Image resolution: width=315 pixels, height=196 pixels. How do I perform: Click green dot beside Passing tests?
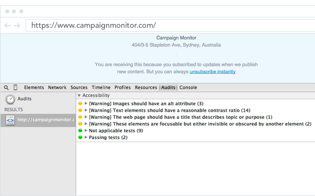pos(80,137)
